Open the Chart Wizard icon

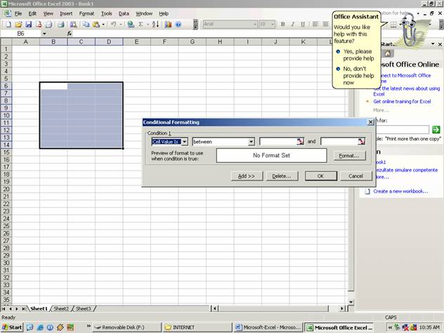click(168, 25)
